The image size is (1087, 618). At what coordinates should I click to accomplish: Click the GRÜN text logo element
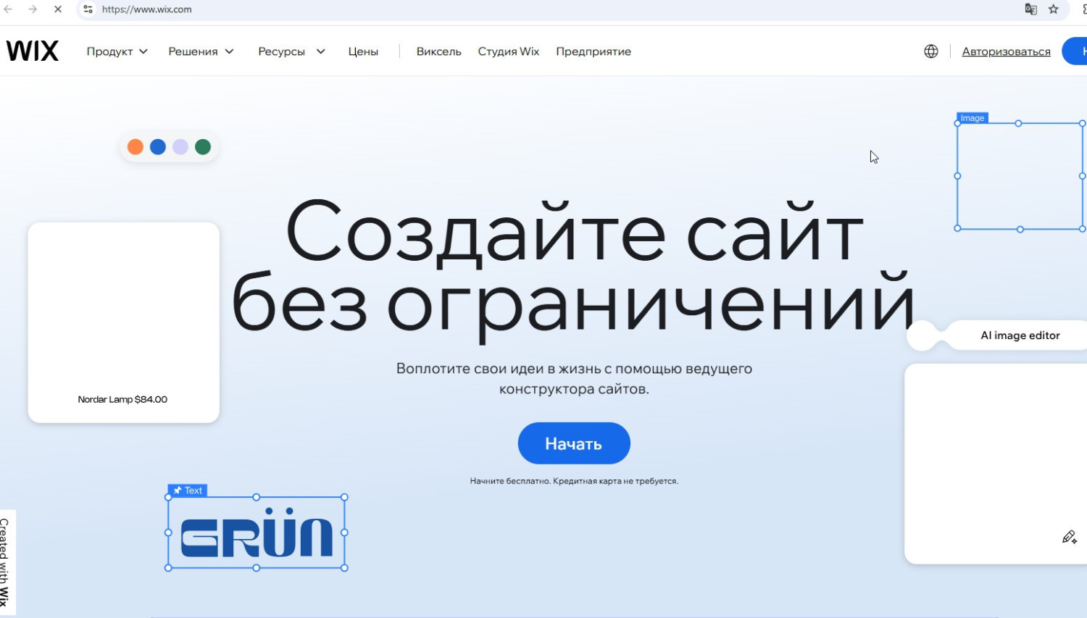(256, 534)
